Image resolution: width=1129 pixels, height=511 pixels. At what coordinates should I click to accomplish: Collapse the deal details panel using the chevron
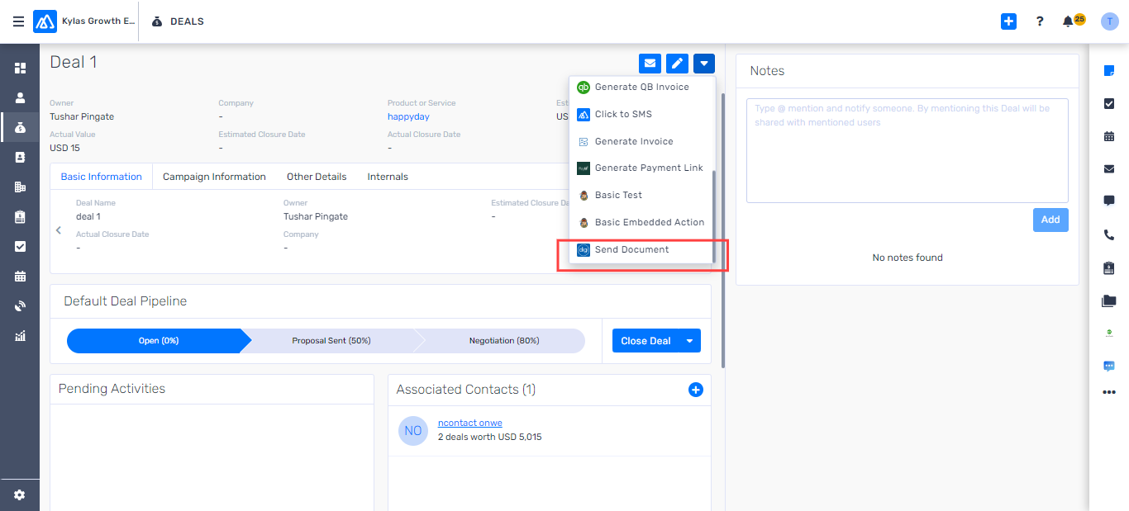click(x=58, y=230)
